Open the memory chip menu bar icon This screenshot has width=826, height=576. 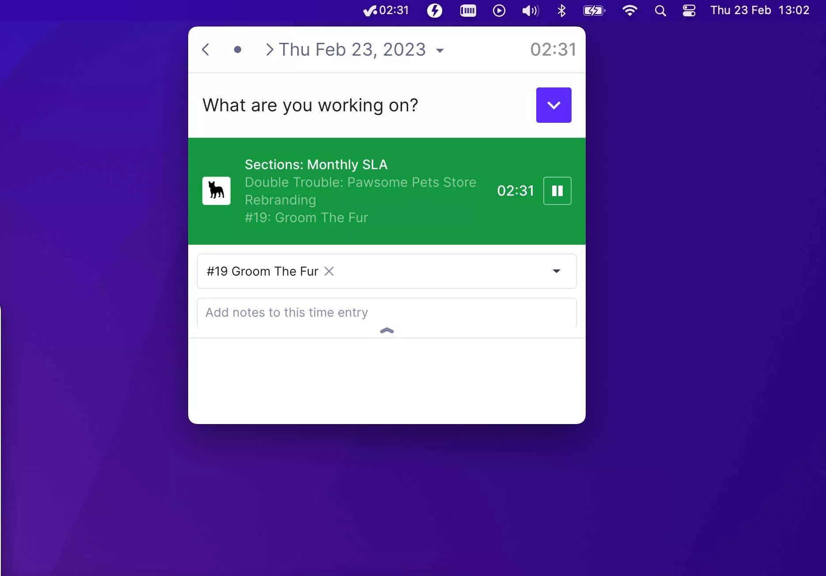pyautogui.click(x=468, y=10)
